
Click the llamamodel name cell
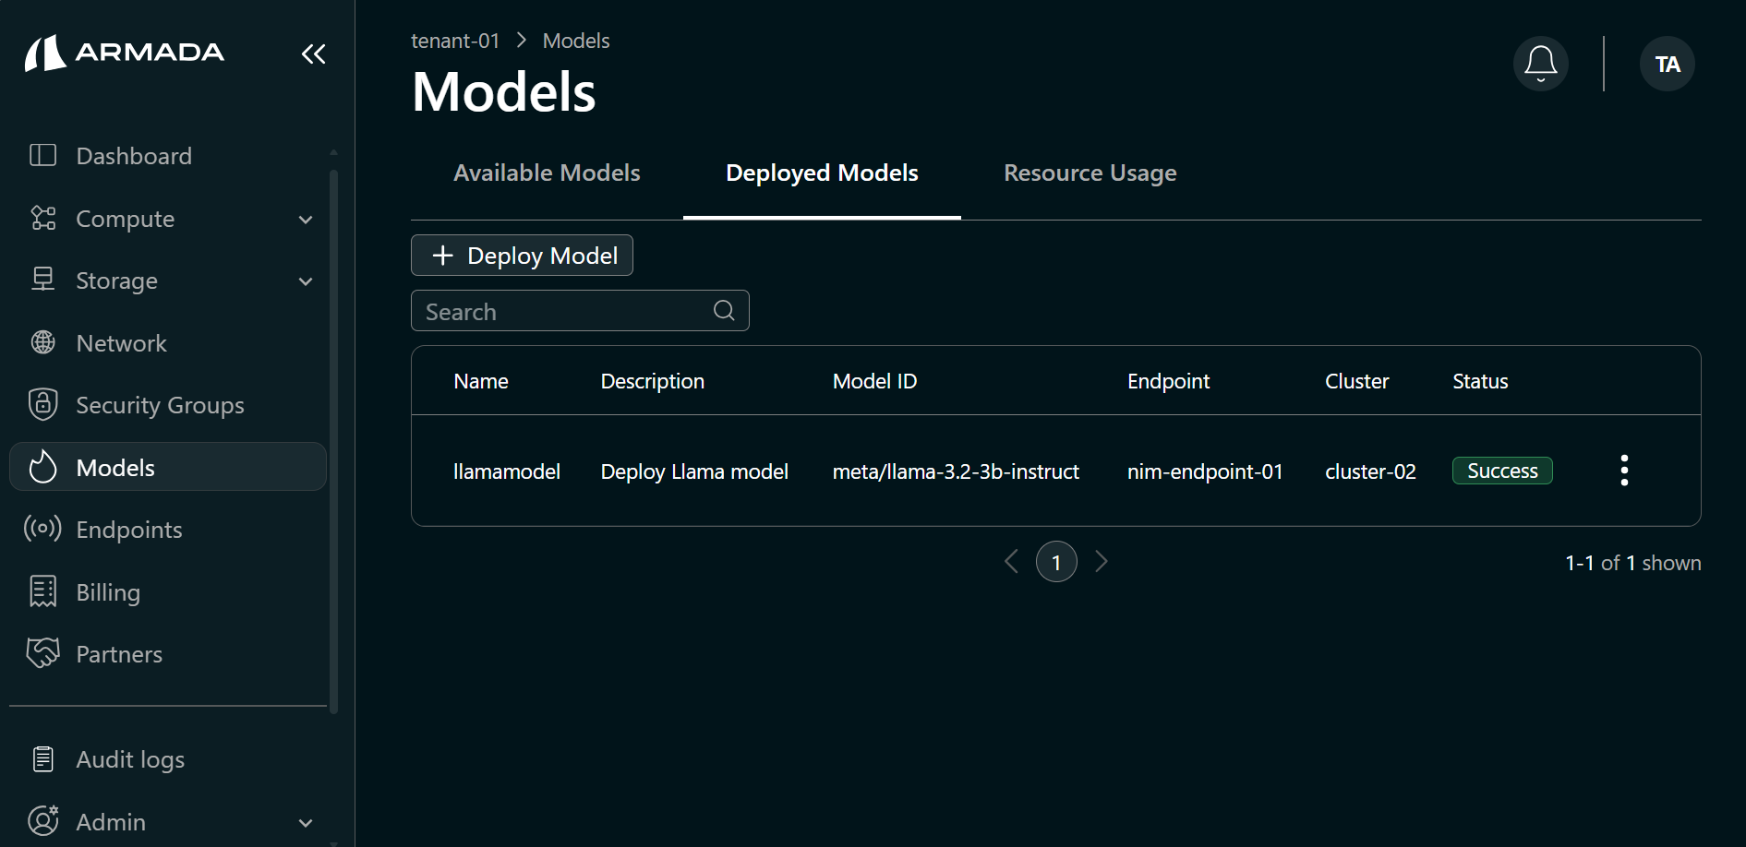click(x=507, y=471)
